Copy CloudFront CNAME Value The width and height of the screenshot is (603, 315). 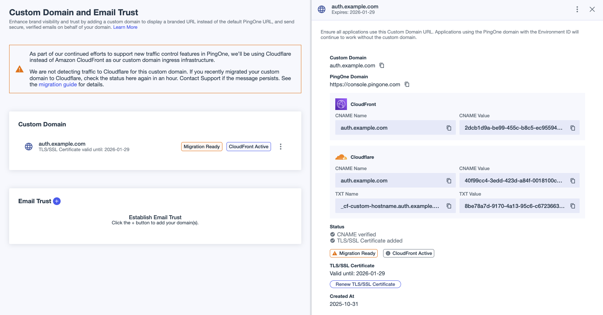click(x=573, y=128)
